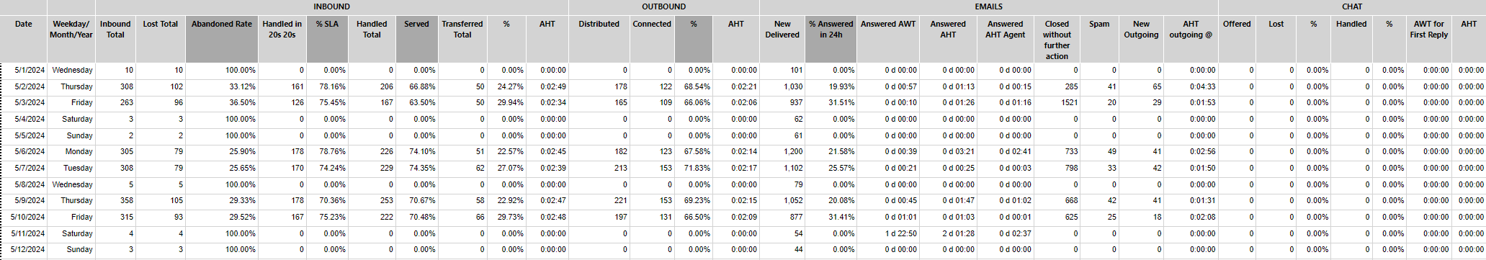1486x260 pixels.
Task: Select the CHAT group header
Action: coord(1352,7)
